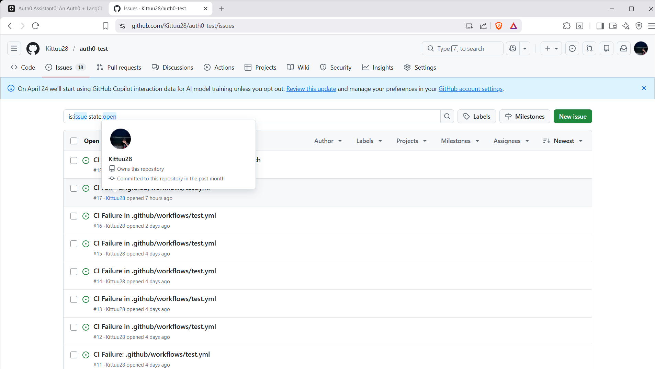
Task: Tick the checkbox for issue #17
Action: point(74,188)
